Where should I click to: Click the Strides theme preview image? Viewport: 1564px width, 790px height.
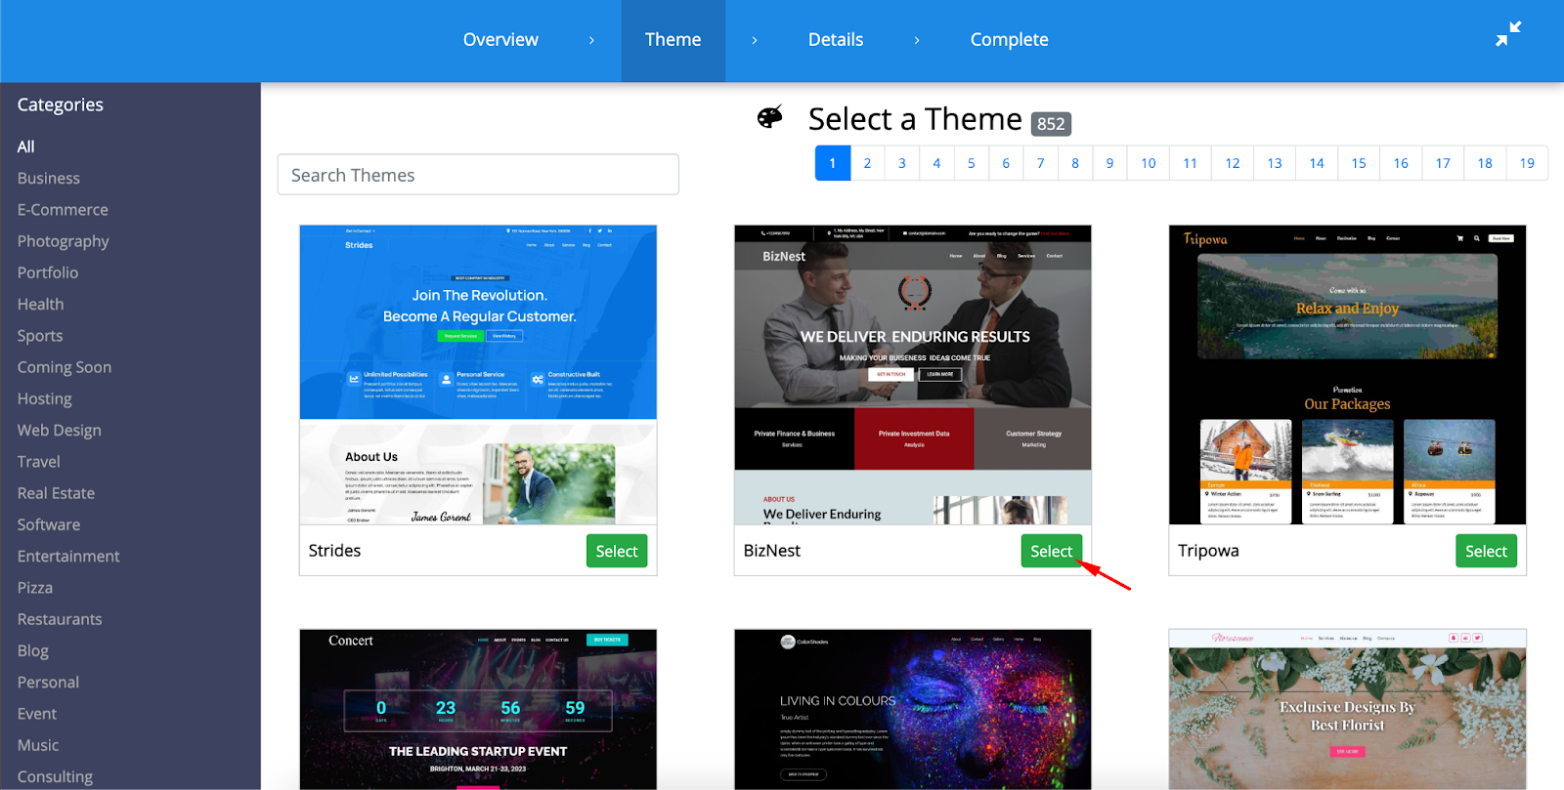click(478, 375)
